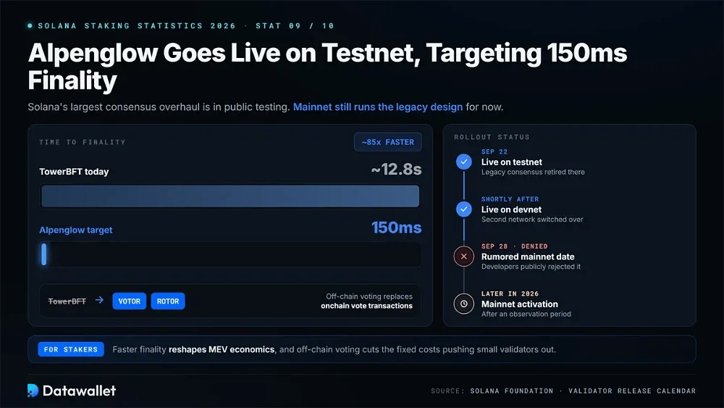Click the Mainnet still runs the legacy design link
Screen dimensions: 724x408
point(378,107)
